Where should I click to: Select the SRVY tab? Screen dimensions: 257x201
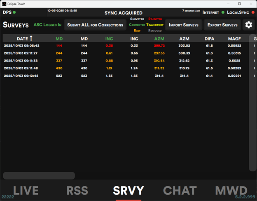[x=128, y=190]
